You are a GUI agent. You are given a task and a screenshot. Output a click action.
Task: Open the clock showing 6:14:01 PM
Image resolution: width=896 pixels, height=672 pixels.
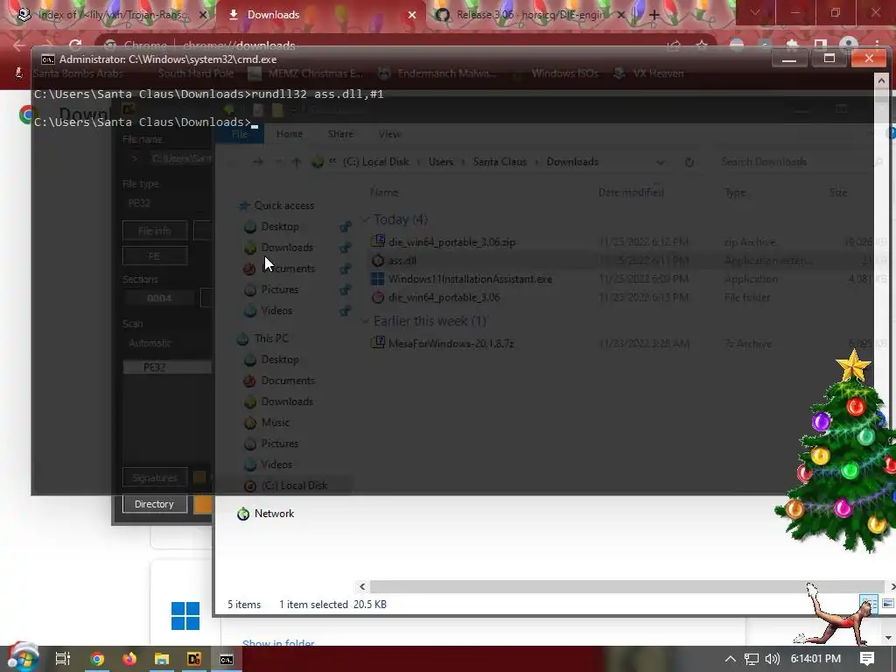[x=815, y=659]
